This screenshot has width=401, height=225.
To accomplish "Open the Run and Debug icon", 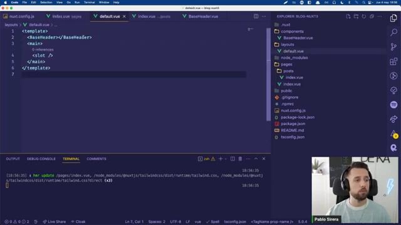I will click(x=393, y=76).
